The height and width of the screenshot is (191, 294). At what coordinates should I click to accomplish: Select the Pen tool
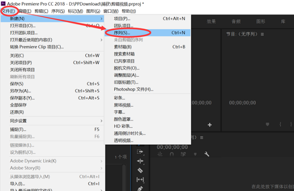point(140,189)
